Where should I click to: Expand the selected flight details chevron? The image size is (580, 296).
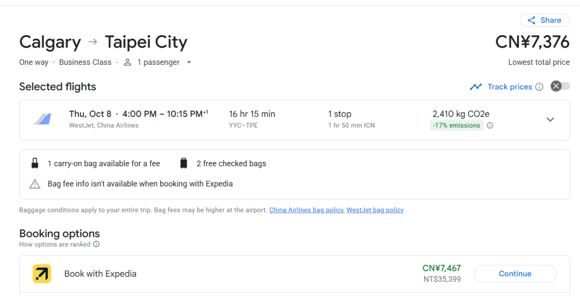tap(550, 120)
